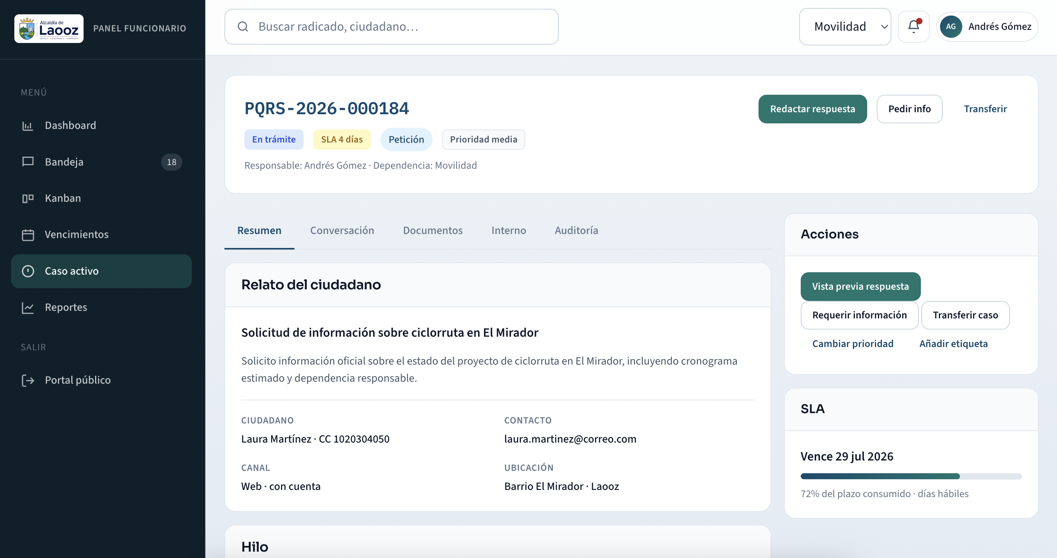Open Reportes from the sidebar
This screenshot has height=558, width=1057.
point(101,307)
